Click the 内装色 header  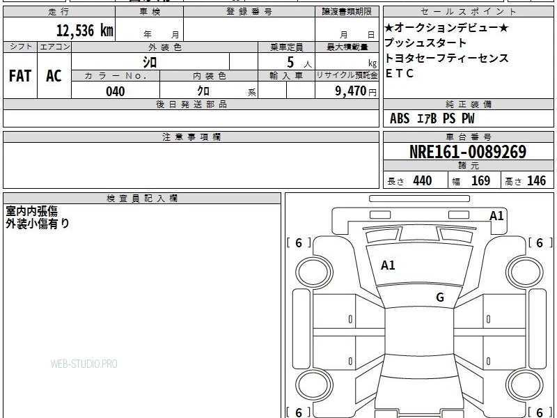click(x=210, y=76)
